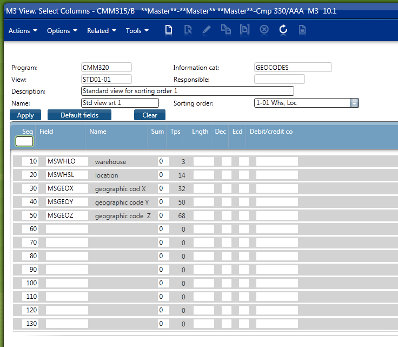Open the Related menu
This screenshot has height=347, width=398.
(x=101, y=31)
